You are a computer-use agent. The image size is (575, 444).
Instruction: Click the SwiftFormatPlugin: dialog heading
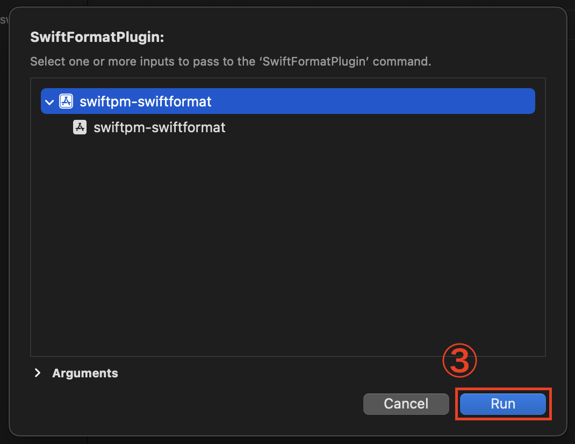pyautogui.click(x=97, y=37)
